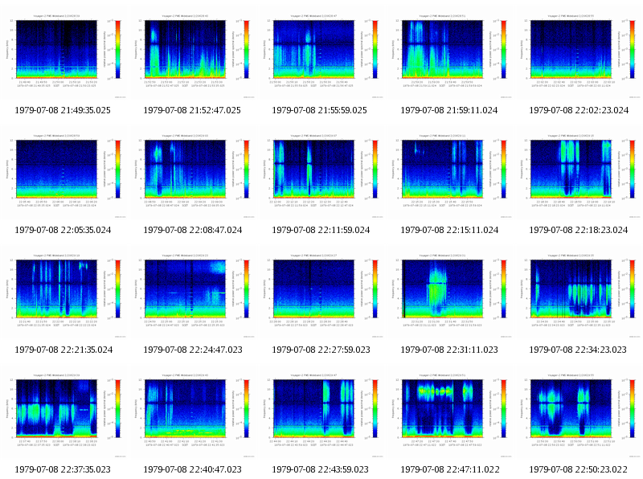
Task: Open the 21:52:47.025 spectrogram thumbnail
Action: 193,54
